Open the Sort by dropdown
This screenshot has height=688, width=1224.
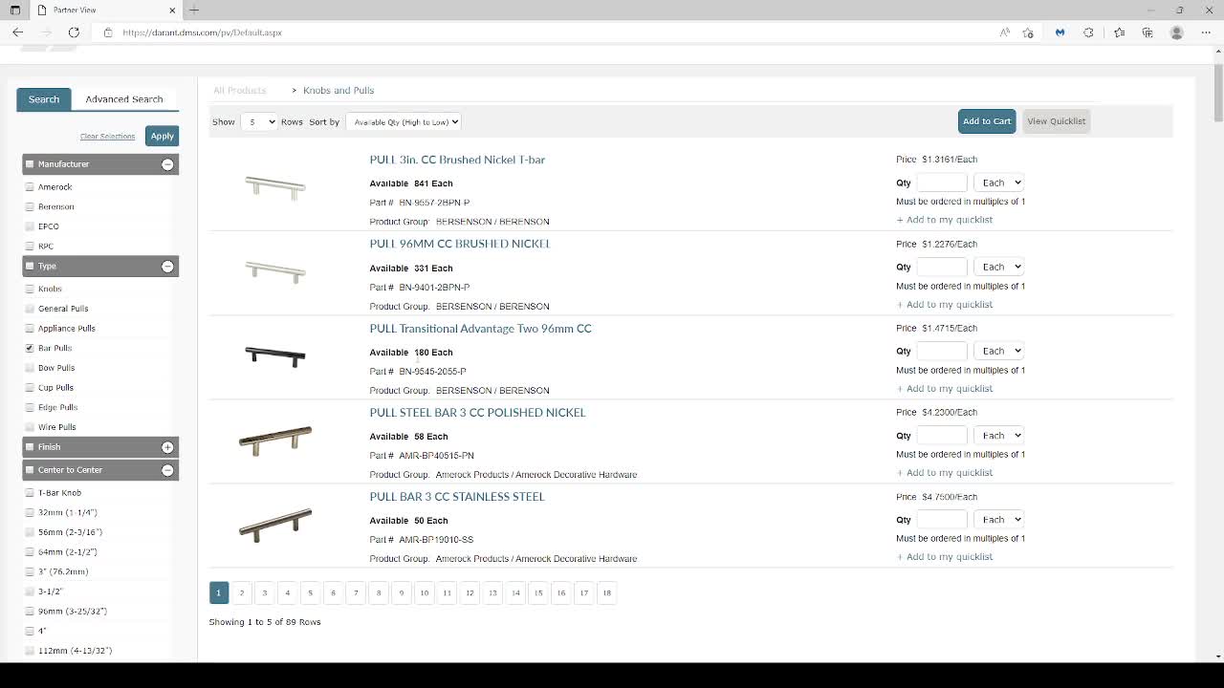pyautogui.click(x=404, y=121)
